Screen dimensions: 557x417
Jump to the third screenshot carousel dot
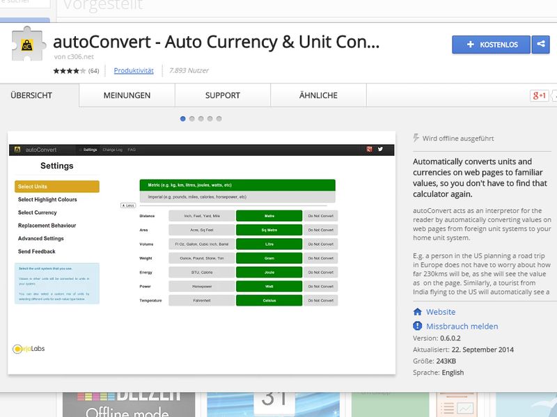[x=201, y=118]
